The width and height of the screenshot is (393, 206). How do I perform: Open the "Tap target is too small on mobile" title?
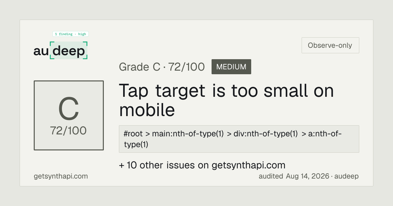[226, 100]
